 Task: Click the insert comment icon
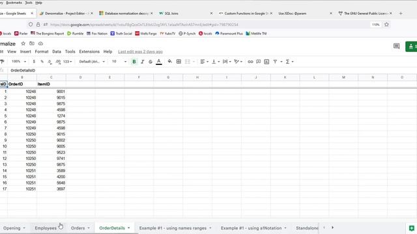[x=258, y=62]
